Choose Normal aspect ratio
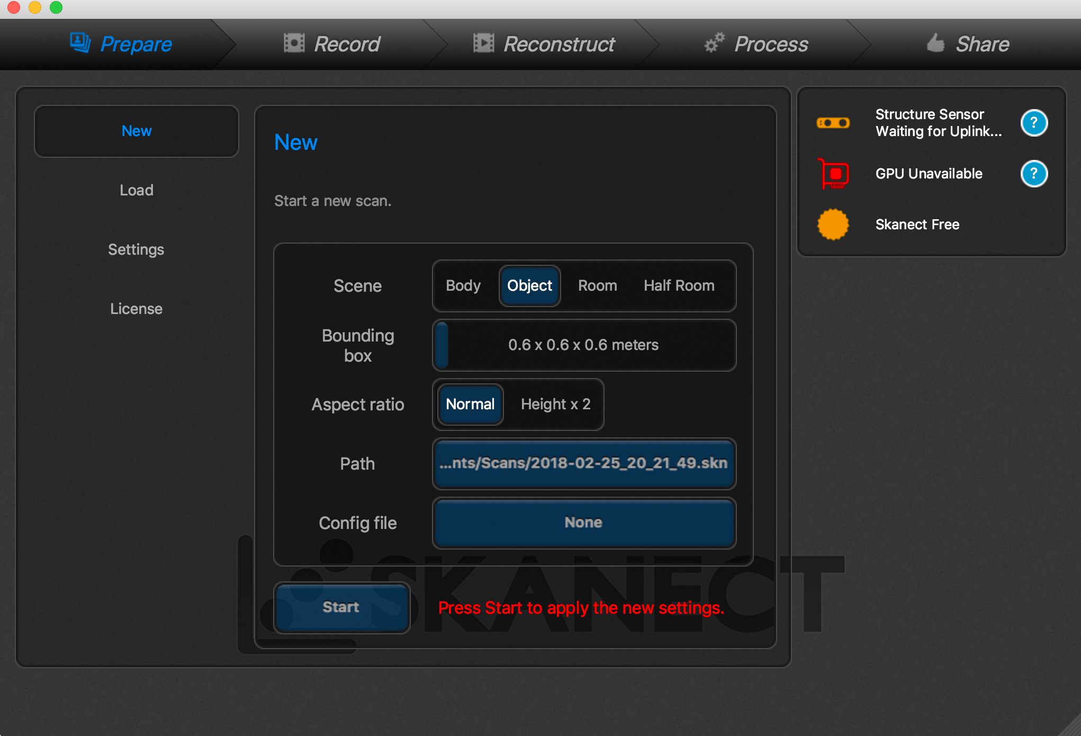The width and height of the screenshot is (1081, 736). [470, 405]
